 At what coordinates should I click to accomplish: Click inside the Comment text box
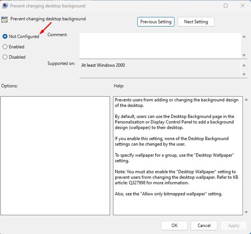click(160, 46)
